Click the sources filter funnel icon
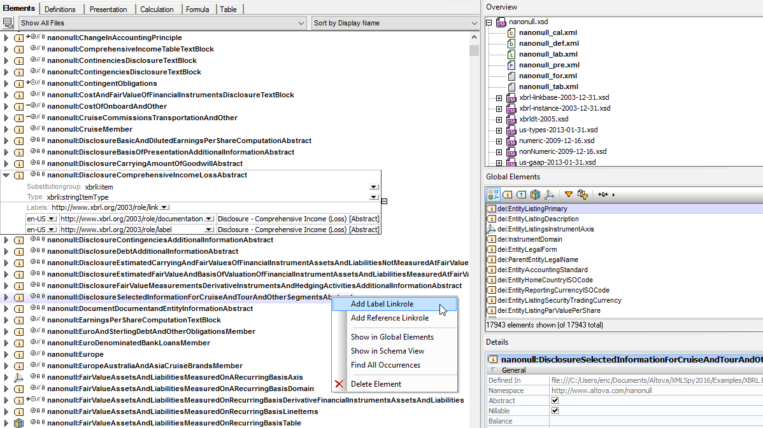The image size is (763, 428). point(583,195)
